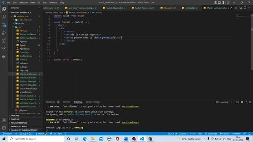Open the Source Control view
The image size is (253, 142).
(x=4, y=25)
